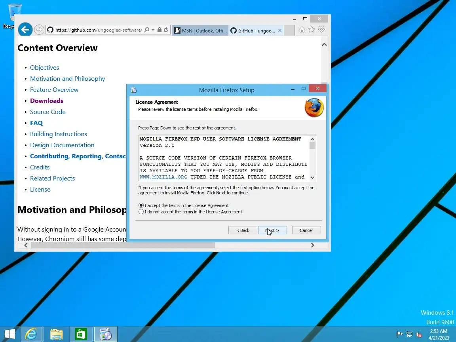Click Internet Explorer taskbar icon

[x=31, y=334]
